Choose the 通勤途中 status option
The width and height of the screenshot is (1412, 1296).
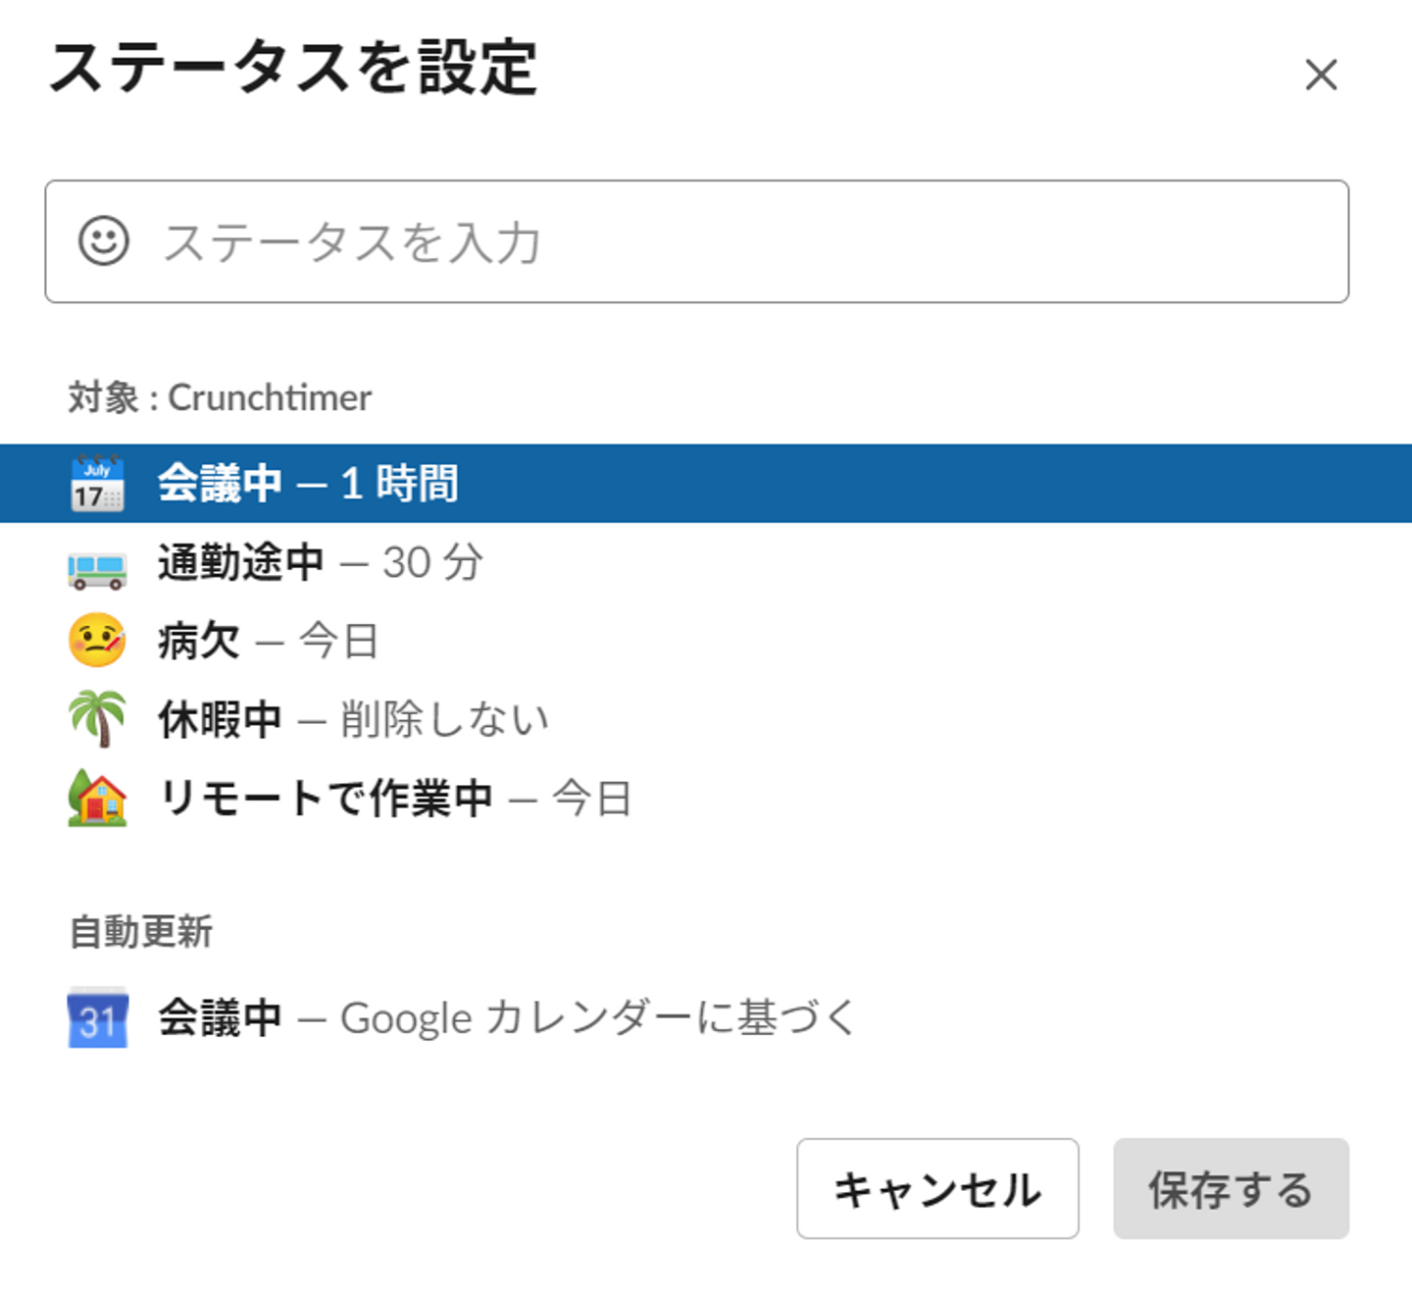(241, 563)
